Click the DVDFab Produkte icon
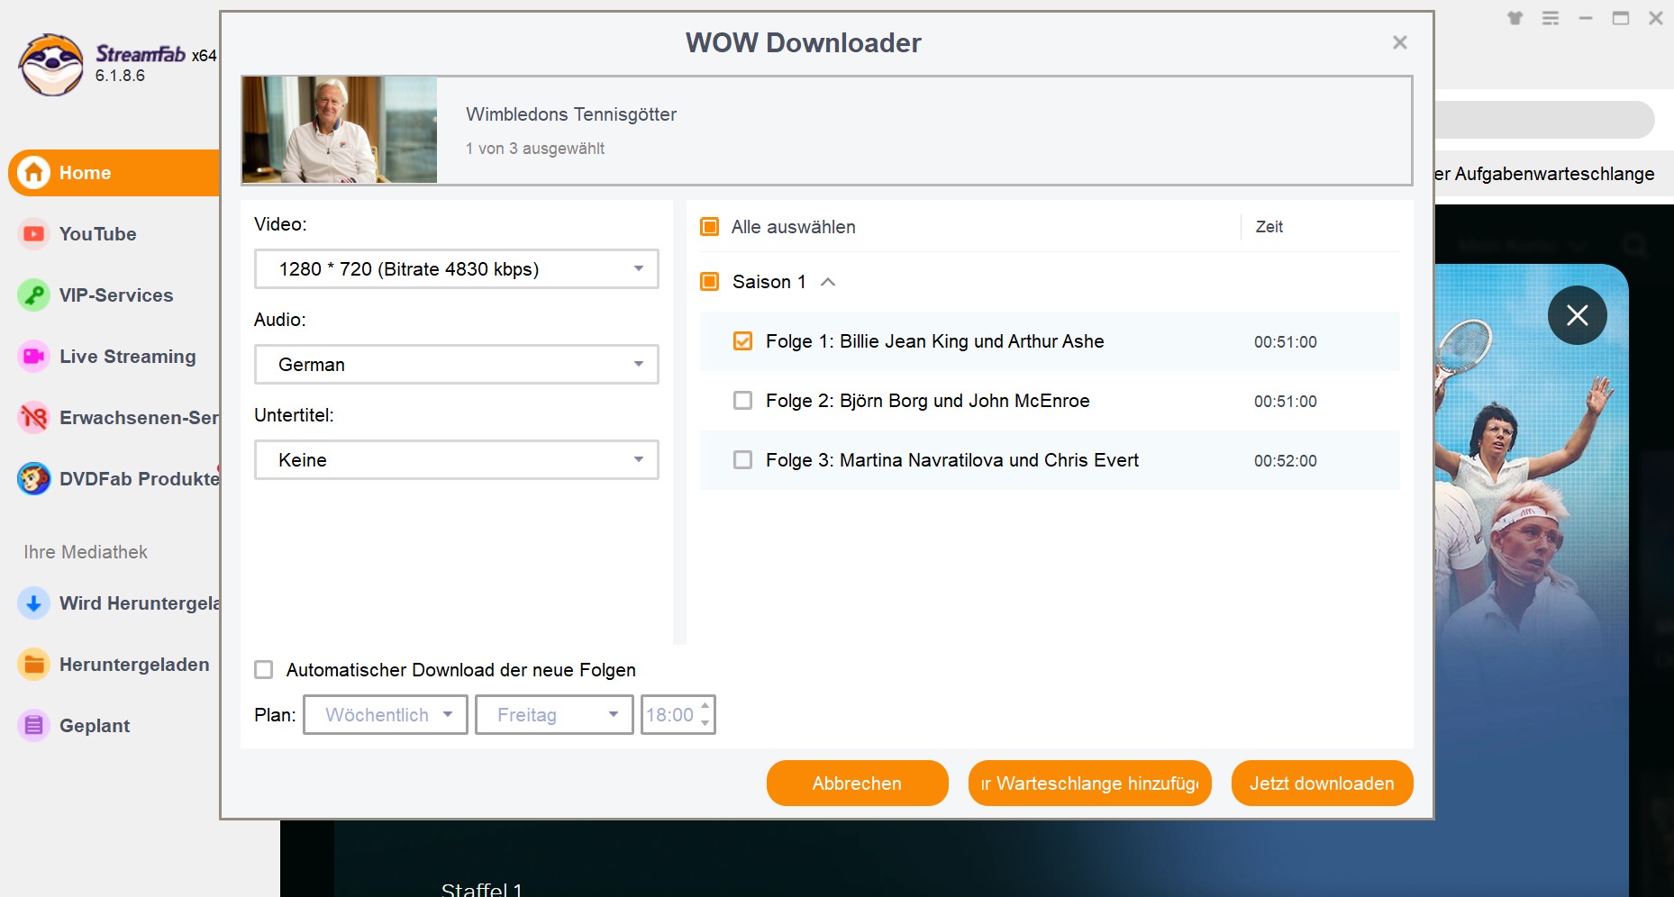 [34, 479]
